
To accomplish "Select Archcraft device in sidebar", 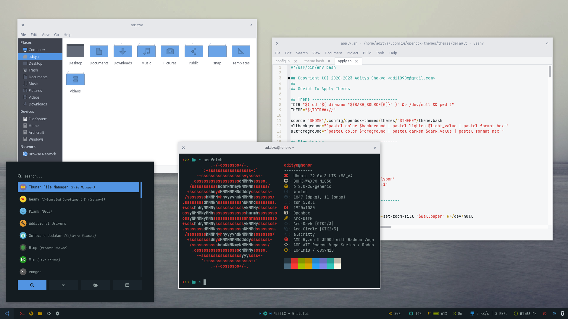I will pos(36,133).
